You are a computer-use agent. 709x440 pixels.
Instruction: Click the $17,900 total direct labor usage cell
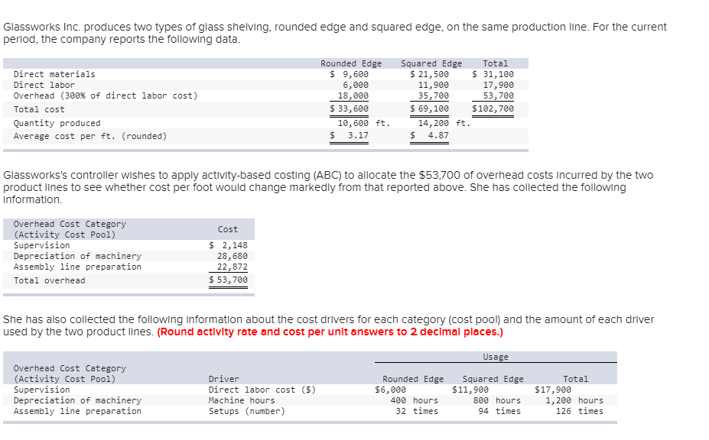click(x=553, y=390)
